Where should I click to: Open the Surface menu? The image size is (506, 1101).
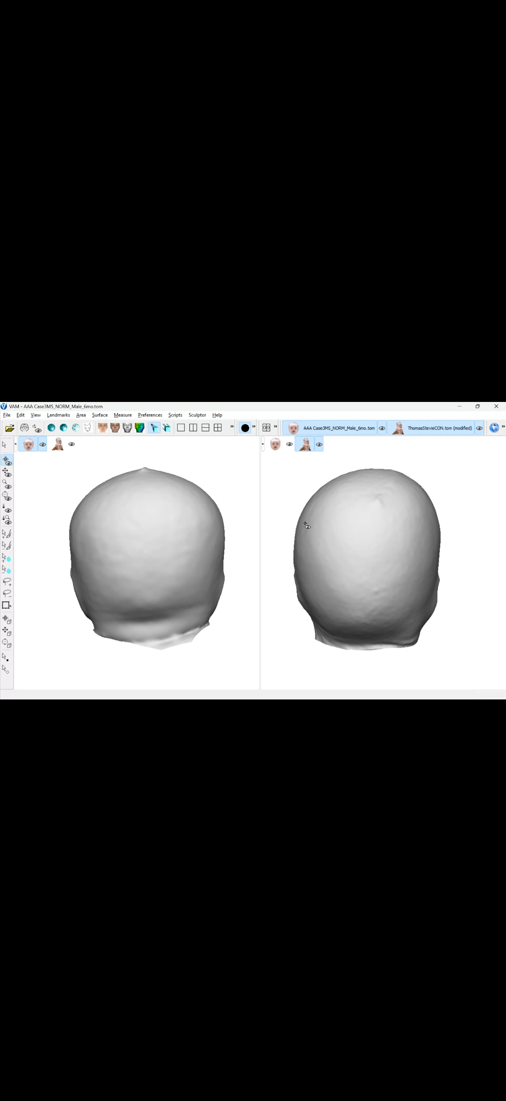point(100,415)
